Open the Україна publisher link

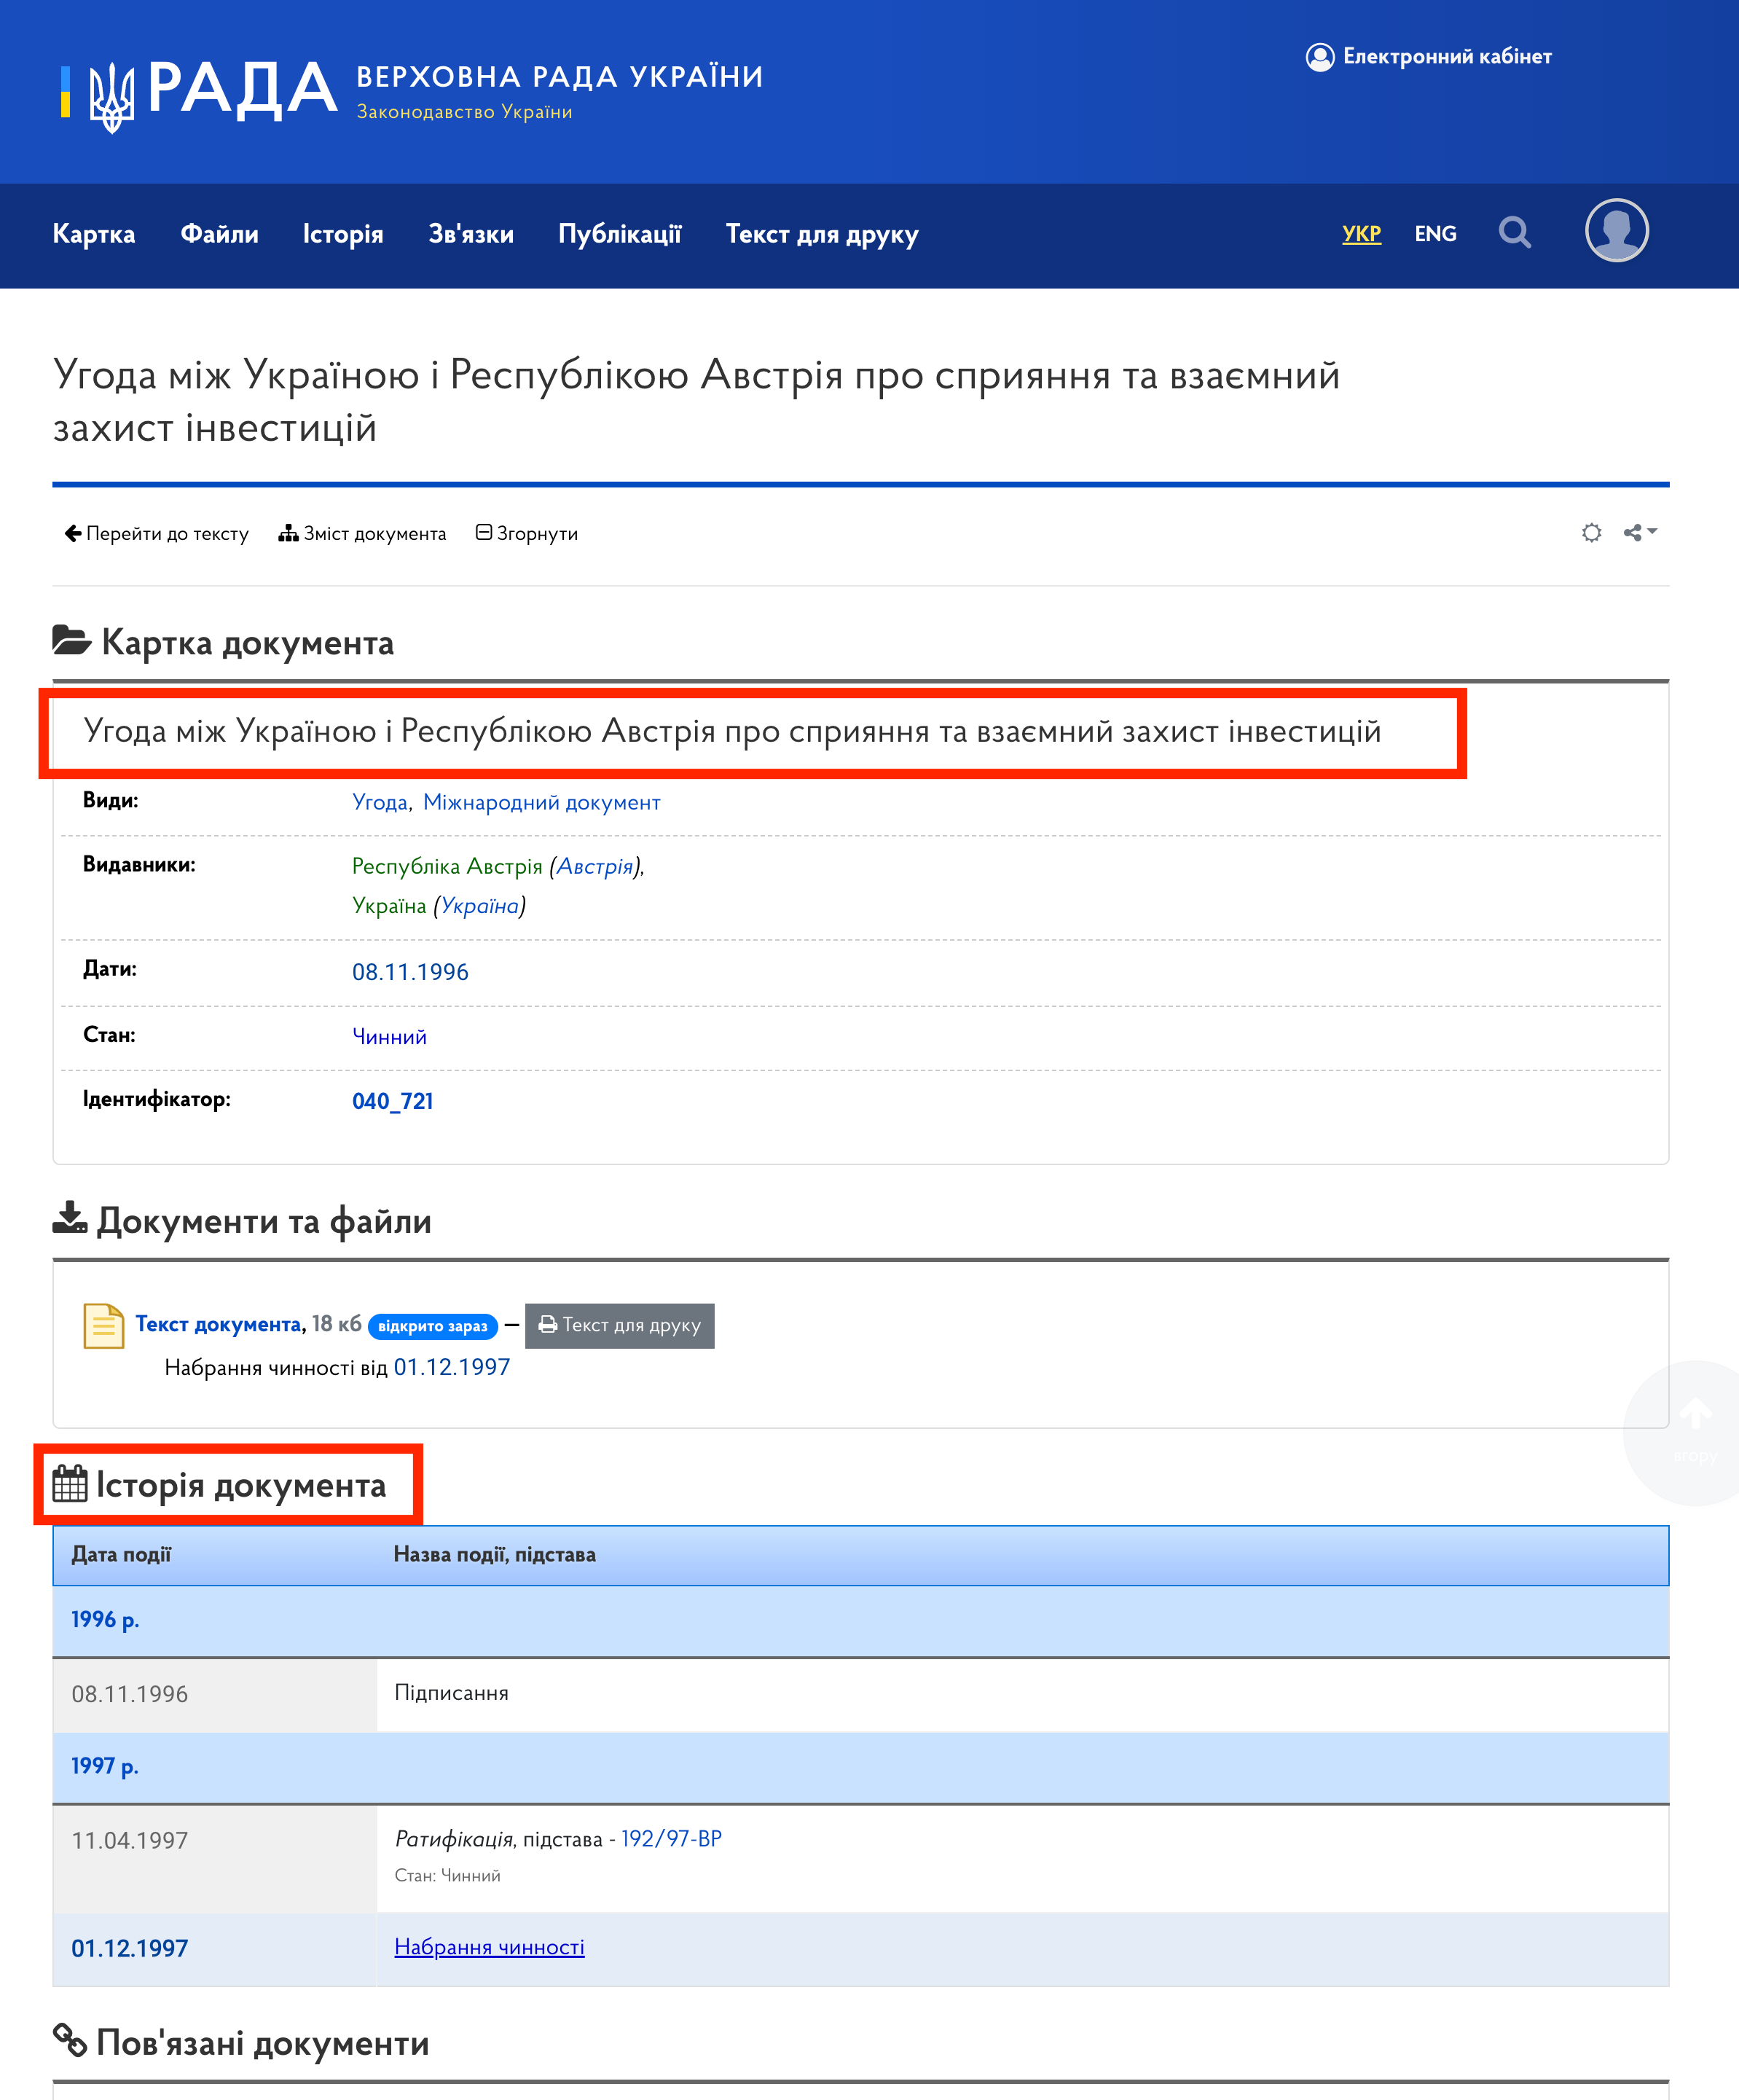pos(480,906)
